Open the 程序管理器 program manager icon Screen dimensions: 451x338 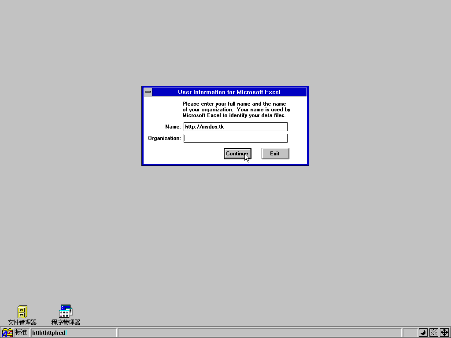[66, 311]
